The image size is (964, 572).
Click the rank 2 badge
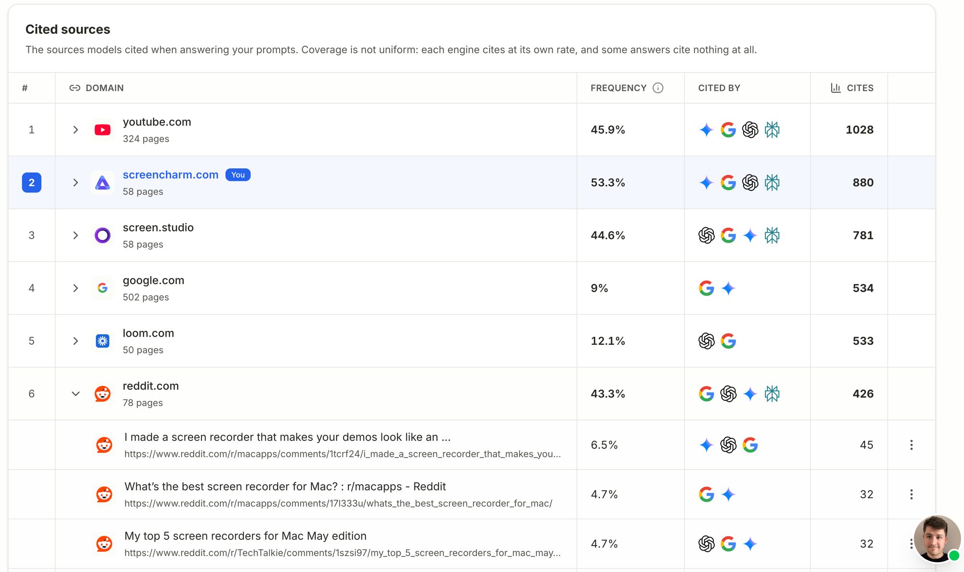pyautogui.click(x=31, y=182)
